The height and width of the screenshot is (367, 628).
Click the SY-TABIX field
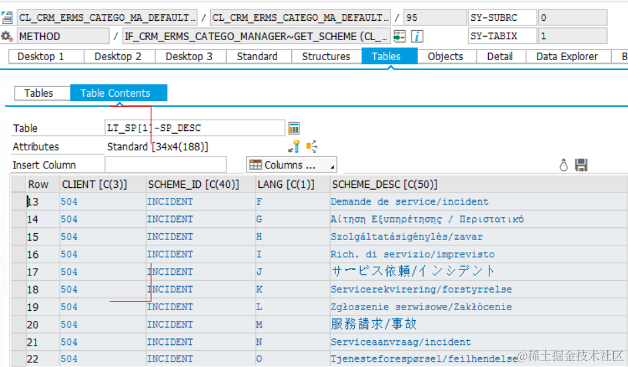point(502,36)
